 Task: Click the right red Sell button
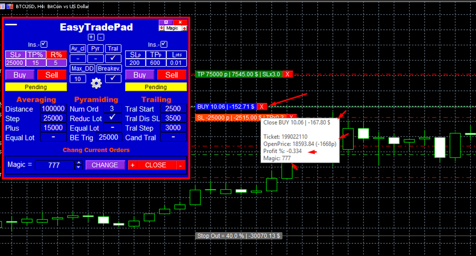(172, 75)
